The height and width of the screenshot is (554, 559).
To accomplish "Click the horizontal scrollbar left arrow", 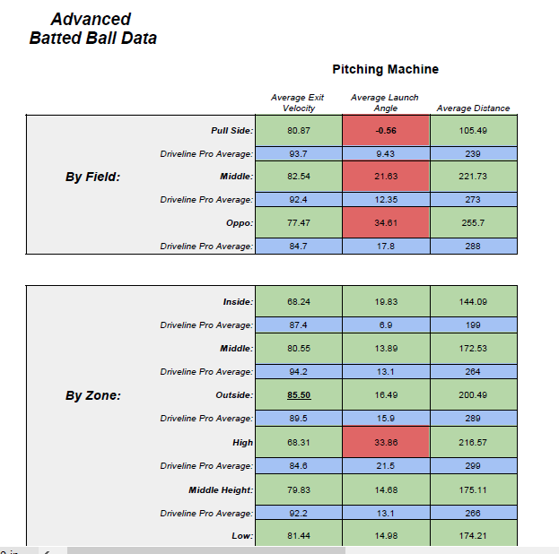I will [x=47, y=550].
